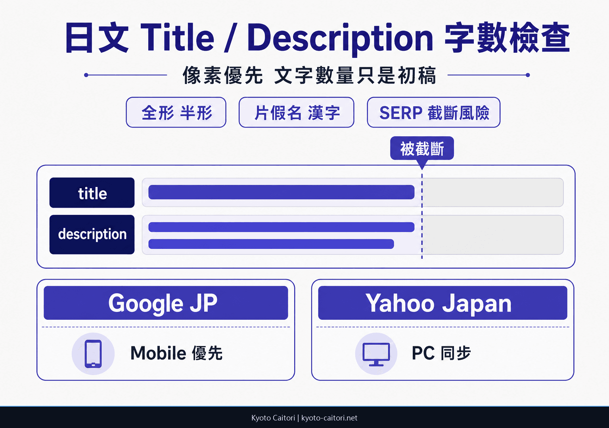
Task: Select the "全形 半形" tag
Action: tap(176, 113)
